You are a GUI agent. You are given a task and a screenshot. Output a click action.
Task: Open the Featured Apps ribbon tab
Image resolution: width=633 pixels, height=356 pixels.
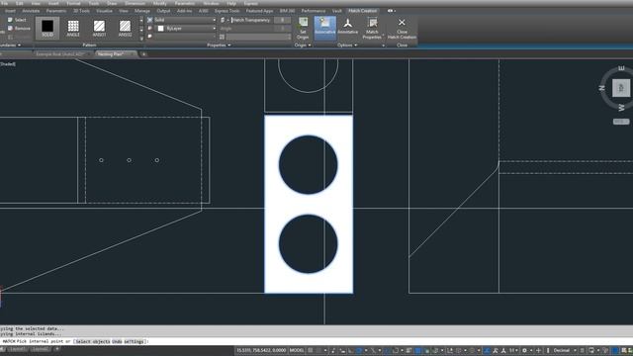tap(259, 11)
